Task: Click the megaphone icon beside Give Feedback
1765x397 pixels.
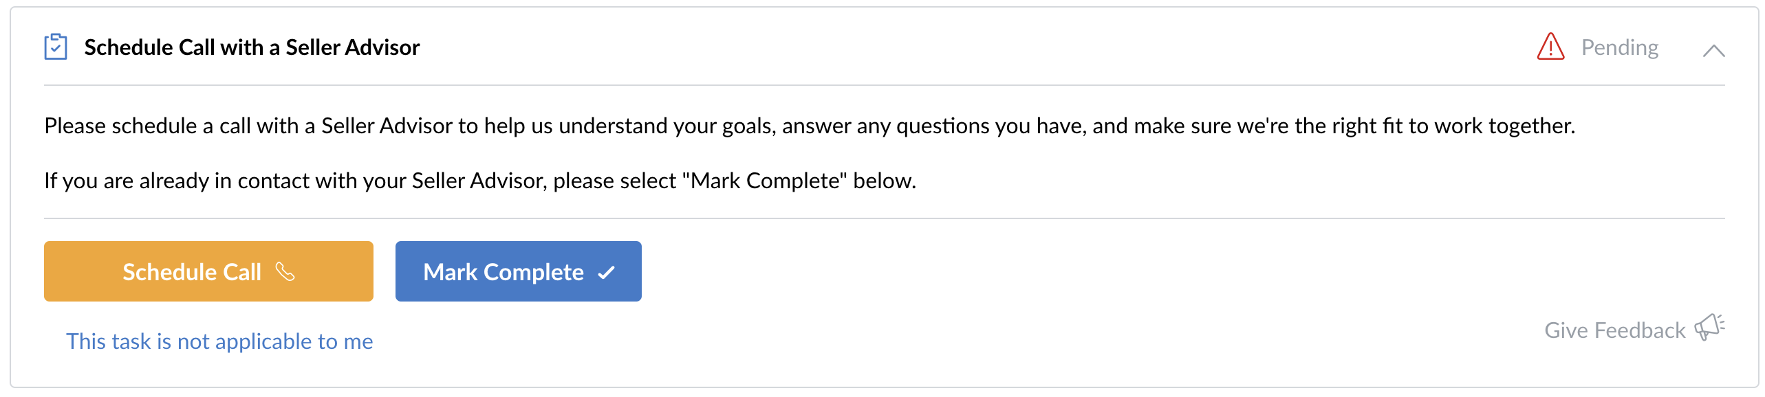Action: (x=1709, y=327)
